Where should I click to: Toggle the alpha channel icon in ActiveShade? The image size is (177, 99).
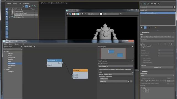click(80, 14)
